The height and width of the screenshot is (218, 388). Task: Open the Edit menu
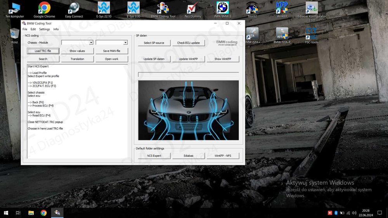pyautogui.click(x=33, y=29)
